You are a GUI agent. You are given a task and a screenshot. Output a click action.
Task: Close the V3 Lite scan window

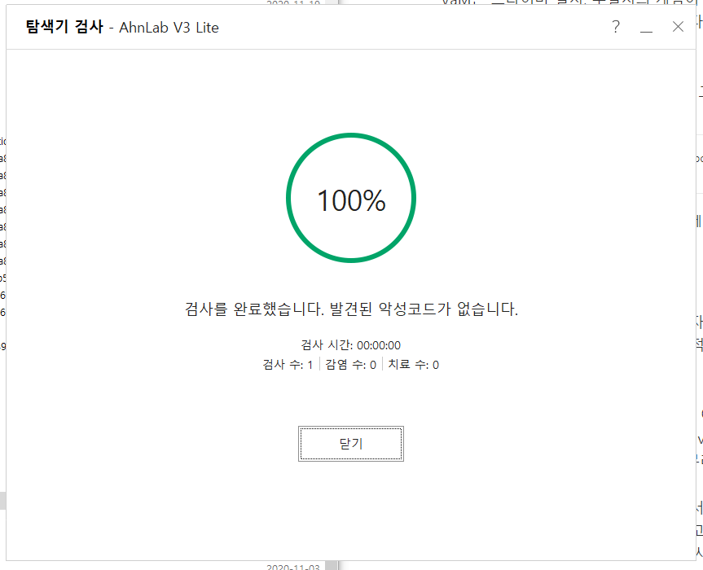678,27
